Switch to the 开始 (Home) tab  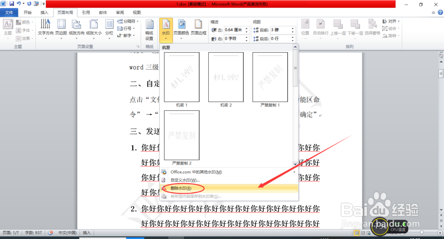point(28,12)
